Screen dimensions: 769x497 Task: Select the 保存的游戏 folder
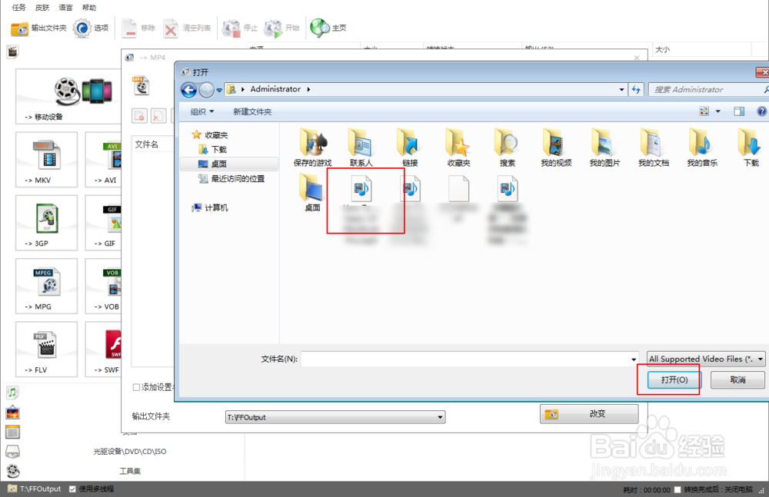tap(312, 147)
